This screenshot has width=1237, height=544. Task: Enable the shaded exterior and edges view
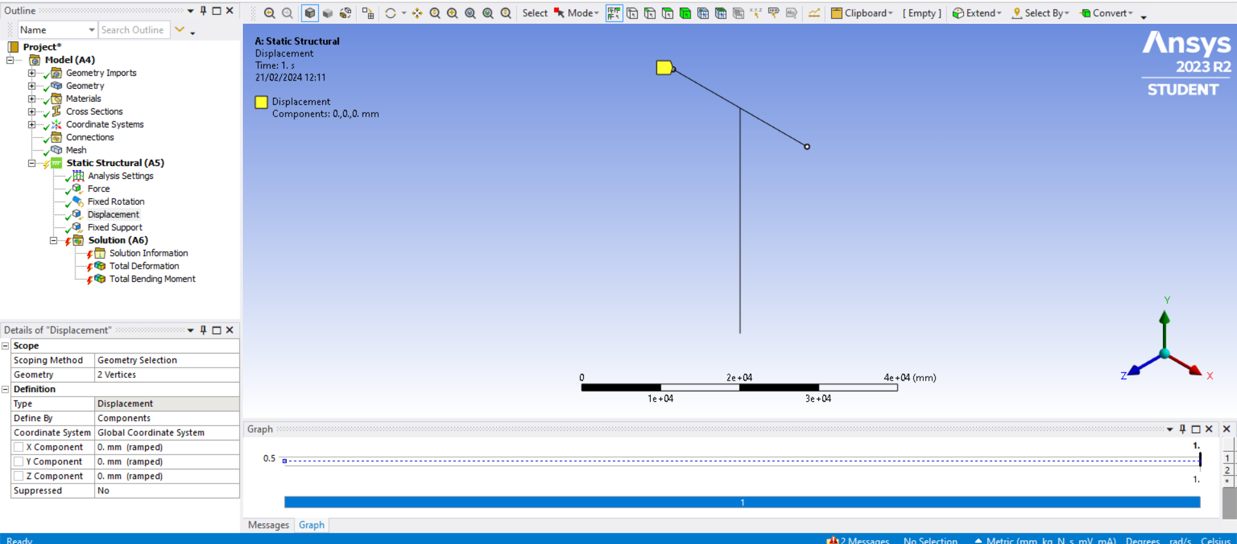coord(310,13)
